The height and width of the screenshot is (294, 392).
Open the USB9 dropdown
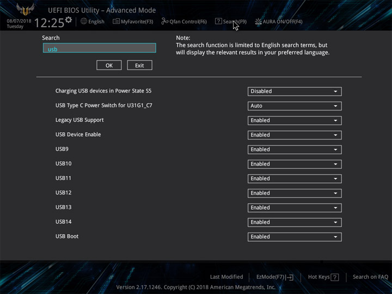(295, 149)
